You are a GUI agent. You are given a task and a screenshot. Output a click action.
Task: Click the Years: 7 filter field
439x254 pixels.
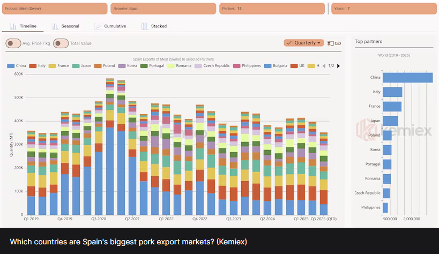(x=383, y=9)
